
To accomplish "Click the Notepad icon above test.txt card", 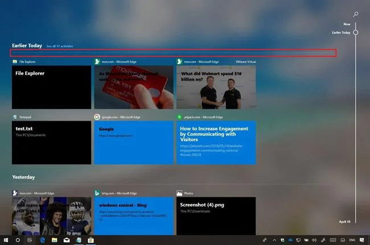I will pos(15,117).
